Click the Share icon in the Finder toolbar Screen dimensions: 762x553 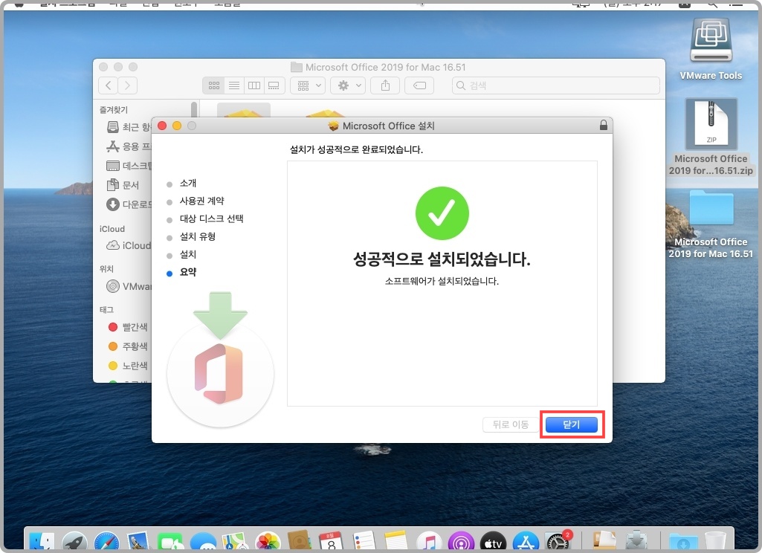(x=384, y=85)
